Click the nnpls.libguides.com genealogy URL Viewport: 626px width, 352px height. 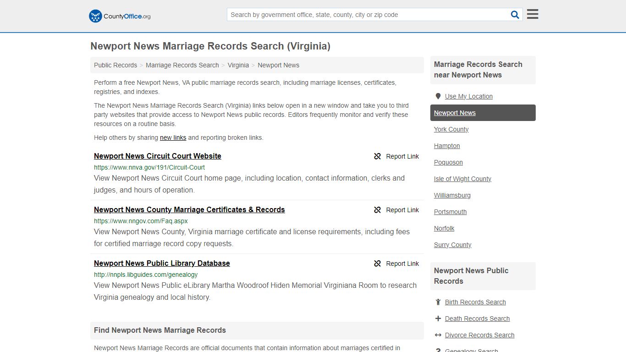click(x=146, y=275)
